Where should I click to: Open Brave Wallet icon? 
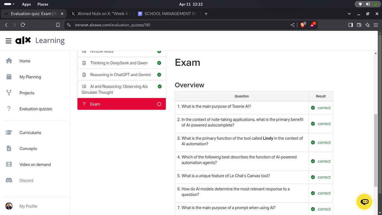[359, 25]
